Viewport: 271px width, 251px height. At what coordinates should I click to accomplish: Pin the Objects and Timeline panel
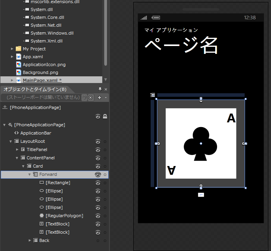[100, 89]
